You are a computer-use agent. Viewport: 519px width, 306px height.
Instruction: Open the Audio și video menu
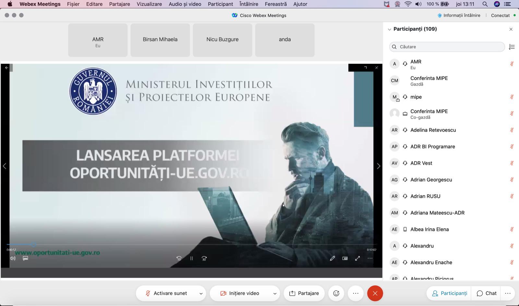[x=185, y=4]
